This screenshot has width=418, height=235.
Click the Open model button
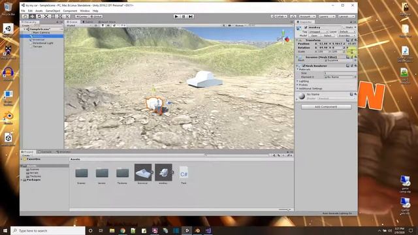point(315,35)
